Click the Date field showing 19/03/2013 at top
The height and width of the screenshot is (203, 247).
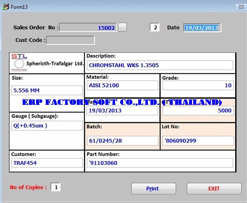[x=202, y=28]
